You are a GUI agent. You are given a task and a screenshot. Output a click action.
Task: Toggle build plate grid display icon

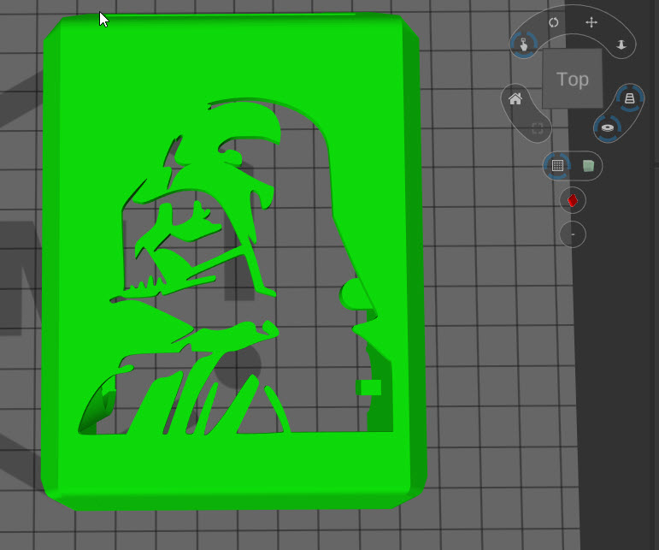[557, 166]
